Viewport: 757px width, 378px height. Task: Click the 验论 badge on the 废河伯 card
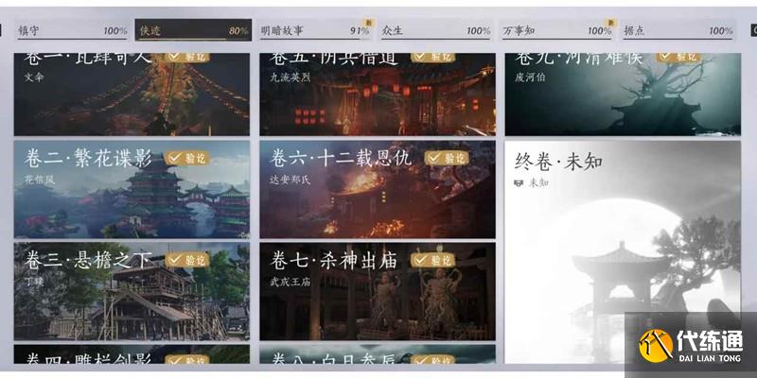click(678, 57)
